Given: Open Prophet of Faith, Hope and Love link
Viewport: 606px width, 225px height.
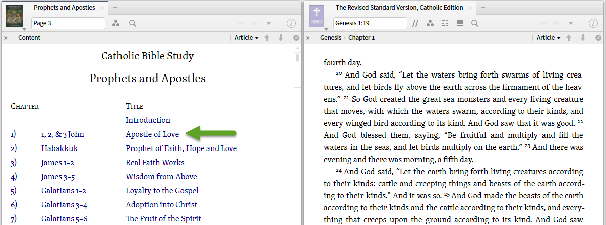Looking at the screenshot, I should pos(181,148).
